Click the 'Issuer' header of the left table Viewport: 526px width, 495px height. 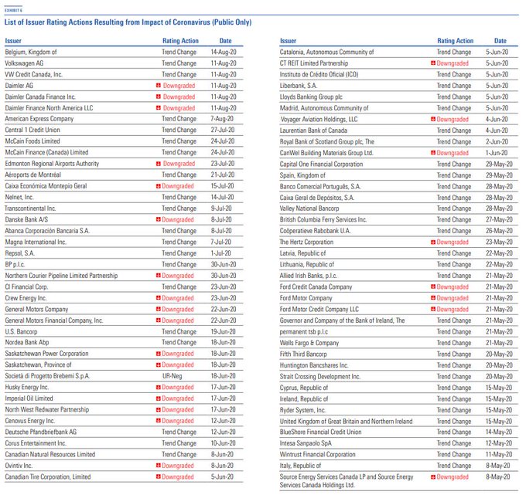[x=13, y=41]
